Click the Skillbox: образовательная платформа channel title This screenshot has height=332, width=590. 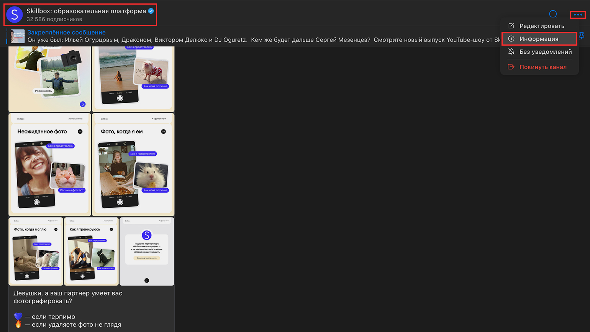(x=86, y=11)
